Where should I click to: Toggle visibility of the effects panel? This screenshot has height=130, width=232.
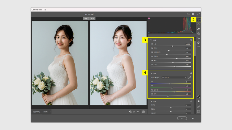coord(191,101)
